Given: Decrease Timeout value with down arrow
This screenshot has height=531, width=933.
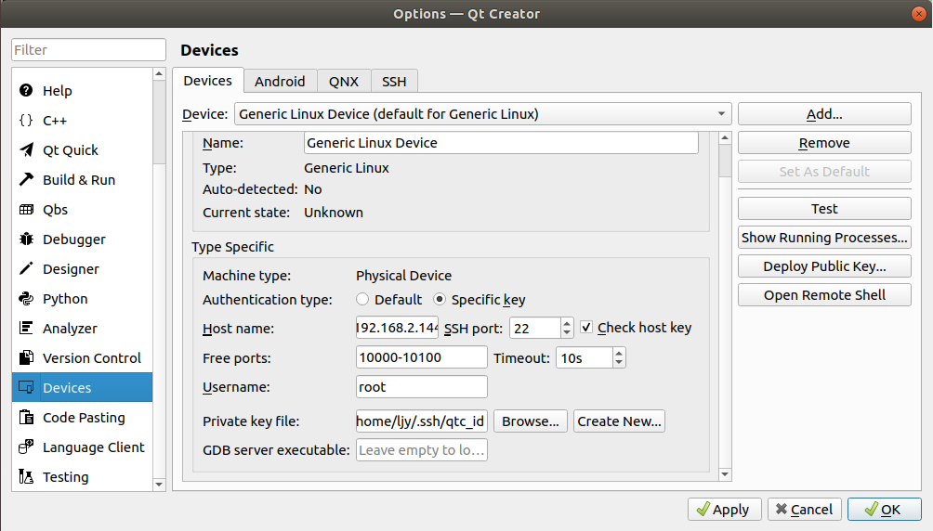Looking at the screenshot, I should click(619, 363).
